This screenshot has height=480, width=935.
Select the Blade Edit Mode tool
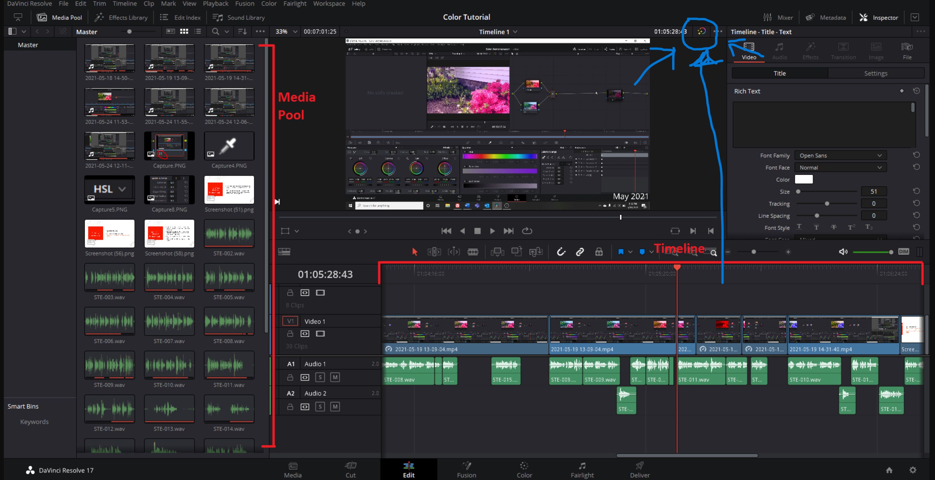coord(473,252)
